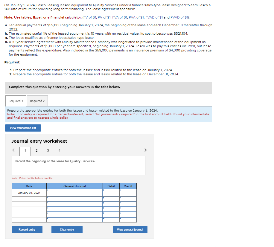This screenshot has width=274, height=247.
Task: Switch to the Required 1 tab
Action: (16, 101)
